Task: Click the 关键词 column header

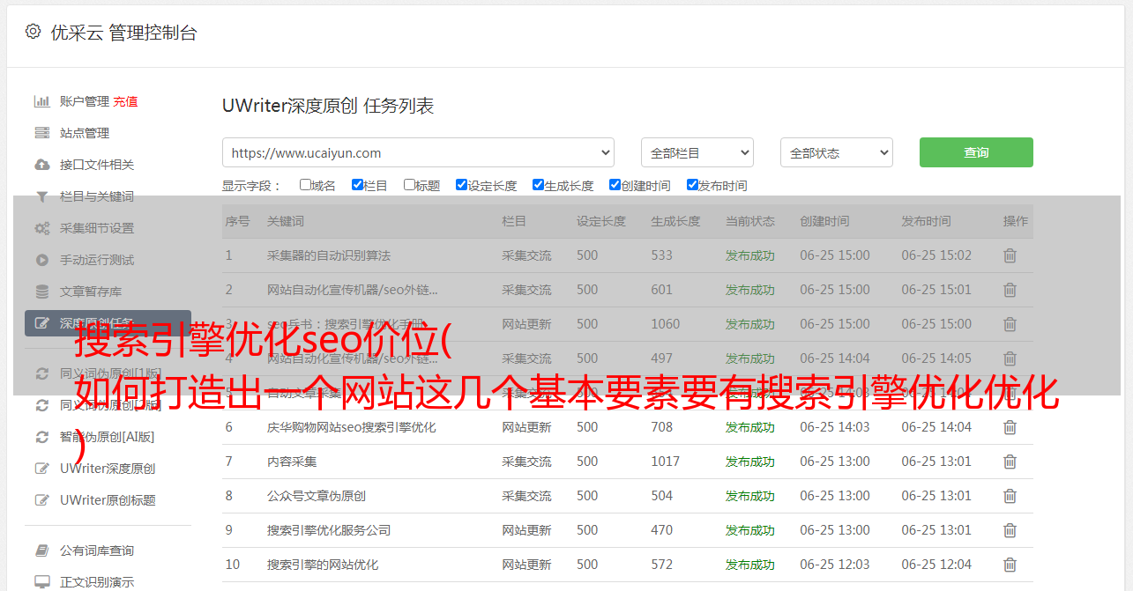Action: [x=286, y=221]
